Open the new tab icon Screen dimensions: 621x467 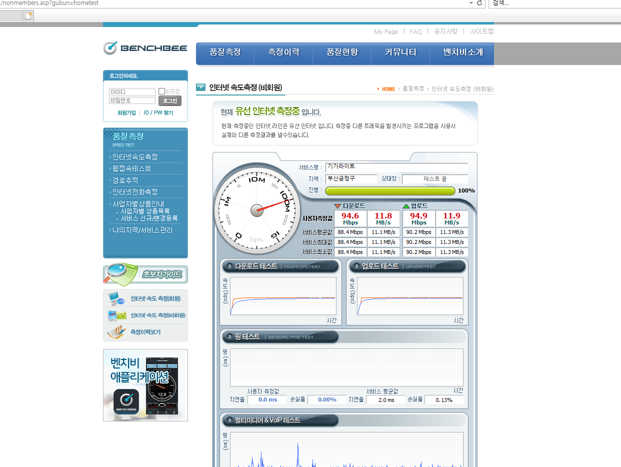tap(28, 16)
